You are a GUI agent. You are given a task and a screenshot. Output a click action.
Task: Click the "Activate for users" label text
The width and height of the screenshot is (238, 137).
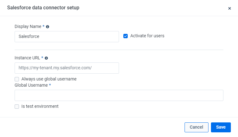147,36
